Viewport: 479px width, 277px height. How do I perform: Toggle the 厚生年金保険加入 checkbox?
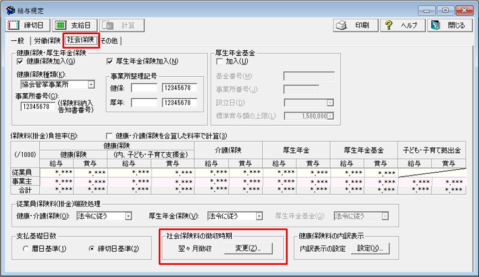tap(110, 61)
